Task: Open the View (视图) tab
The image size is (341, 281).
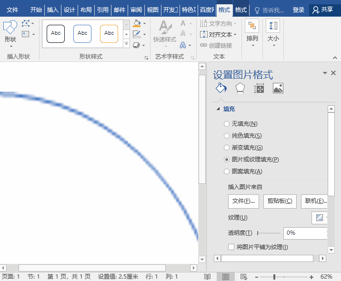Action: [x=153, y=10]
